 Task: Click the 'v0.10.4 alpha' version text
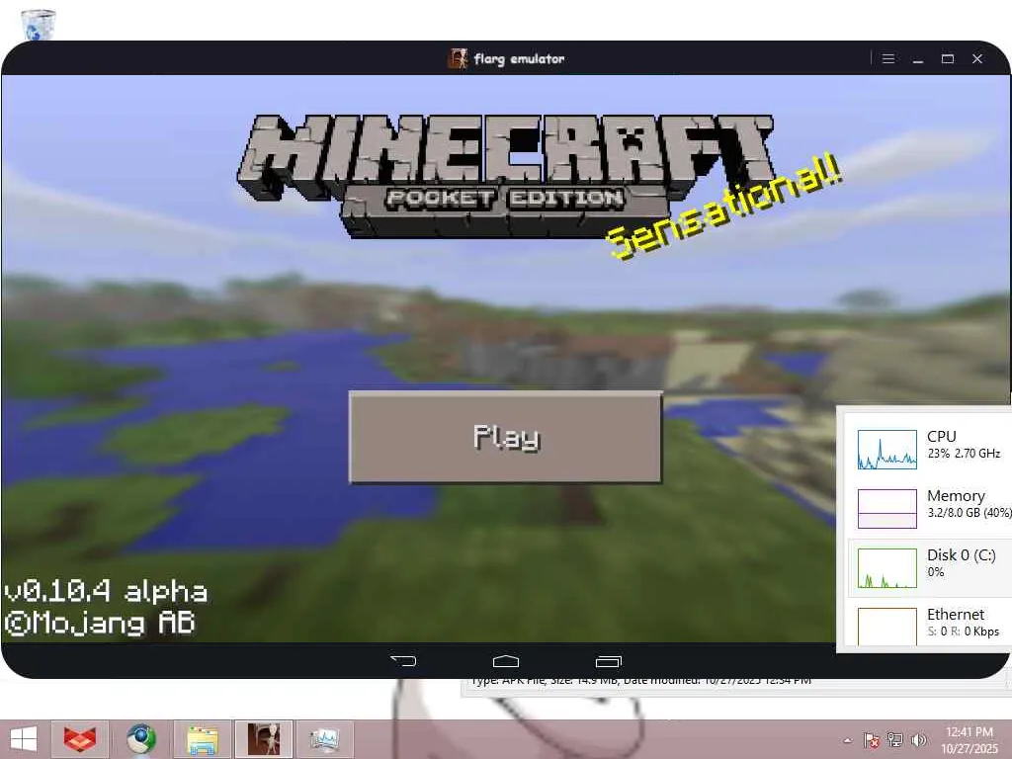point(106,591)
